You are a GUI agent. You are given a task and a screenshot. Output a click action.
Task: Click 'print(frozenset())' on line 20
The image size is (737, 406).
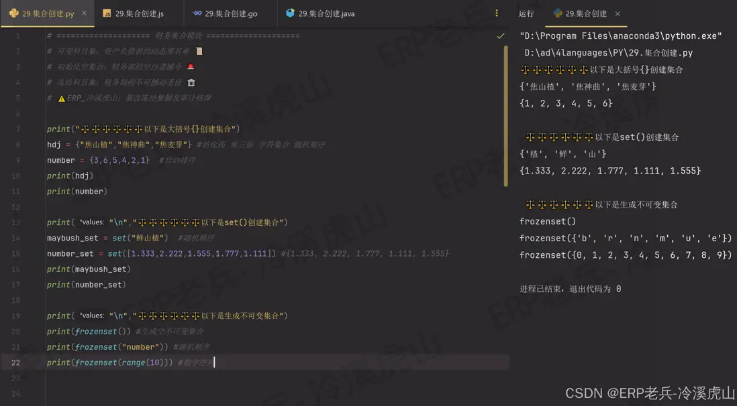(89, 332)
